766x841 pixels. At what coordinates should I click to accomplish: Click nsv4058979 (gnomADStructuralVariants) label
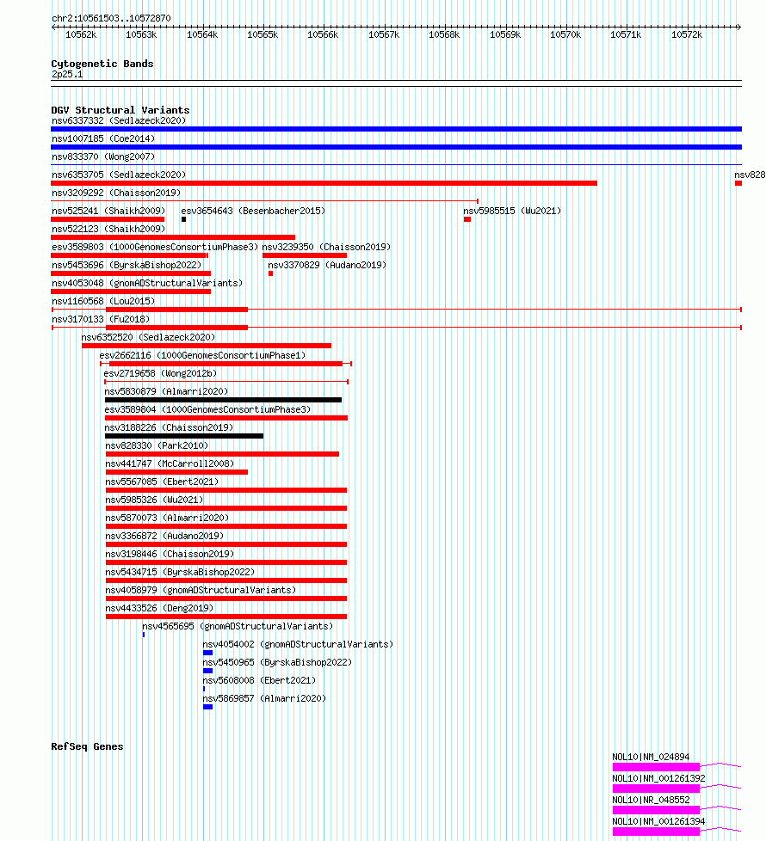(x=201, y=590)
